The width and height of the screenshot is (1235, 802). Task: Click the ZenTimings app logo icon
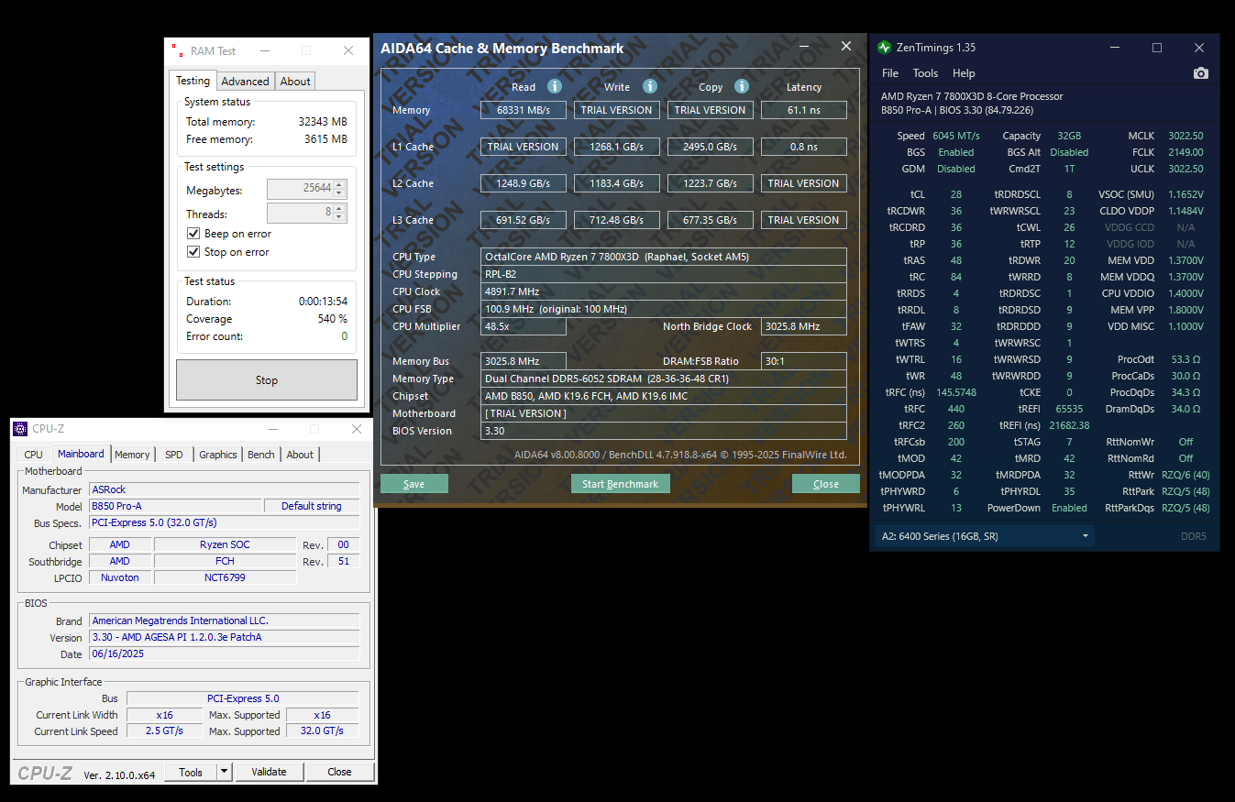point(884,48)
